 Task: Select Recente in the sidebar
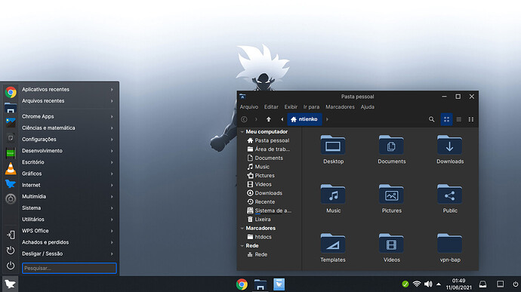pos(261,201)
